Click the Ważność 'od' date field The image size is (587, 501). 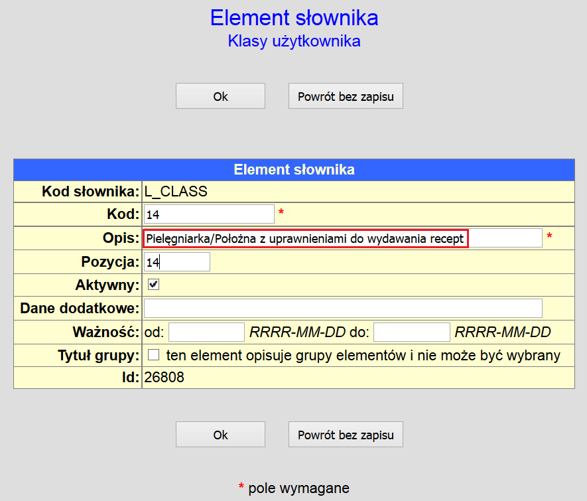(x=206, y=332)
